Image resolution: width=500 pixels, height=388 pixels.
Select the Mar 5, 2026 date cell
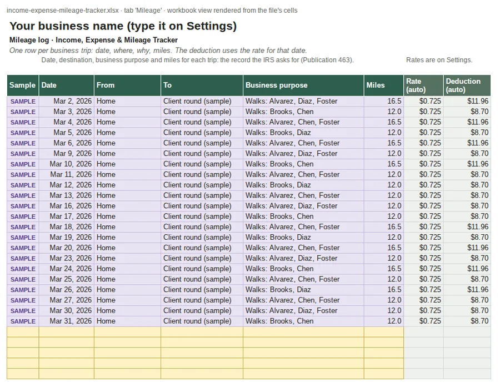(x=66, y=133)
